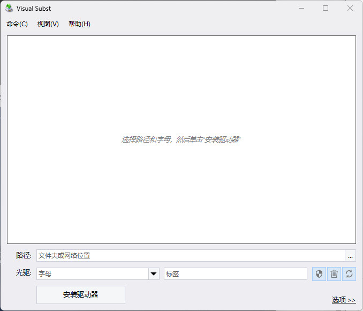
Task: Open the 视图(V) menu
Action: [48, 24]
